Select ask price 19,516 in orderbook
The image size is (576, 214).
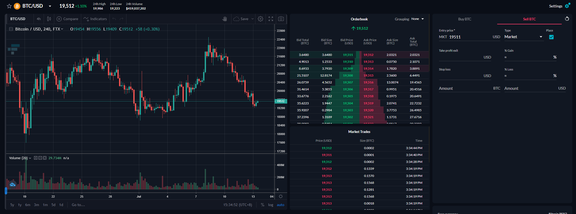[368, 82]
